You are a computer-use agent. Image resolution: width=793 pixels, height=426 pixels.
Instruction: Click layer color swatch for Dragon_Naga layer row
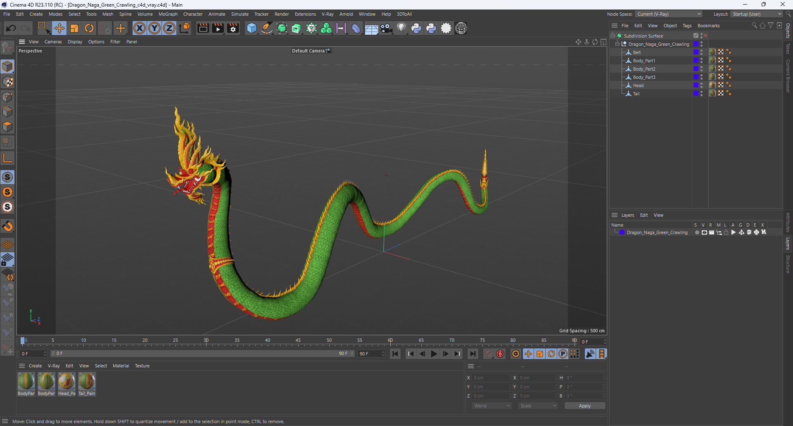tap(622, 232)
